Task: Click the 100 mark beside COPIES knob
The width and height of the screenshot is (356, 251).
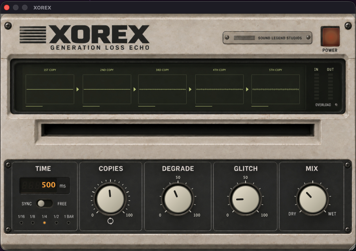Action: coord(129,215)
